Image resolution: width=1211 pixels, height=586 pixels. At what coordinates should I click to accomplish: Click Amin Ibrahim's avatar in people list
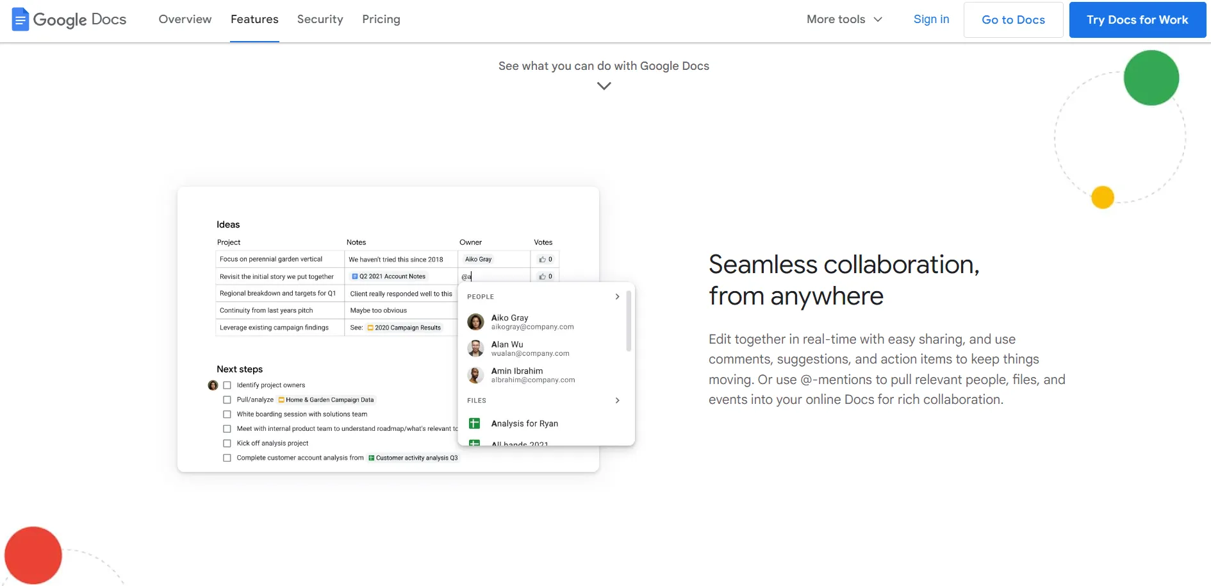click(x=475, y=375)
